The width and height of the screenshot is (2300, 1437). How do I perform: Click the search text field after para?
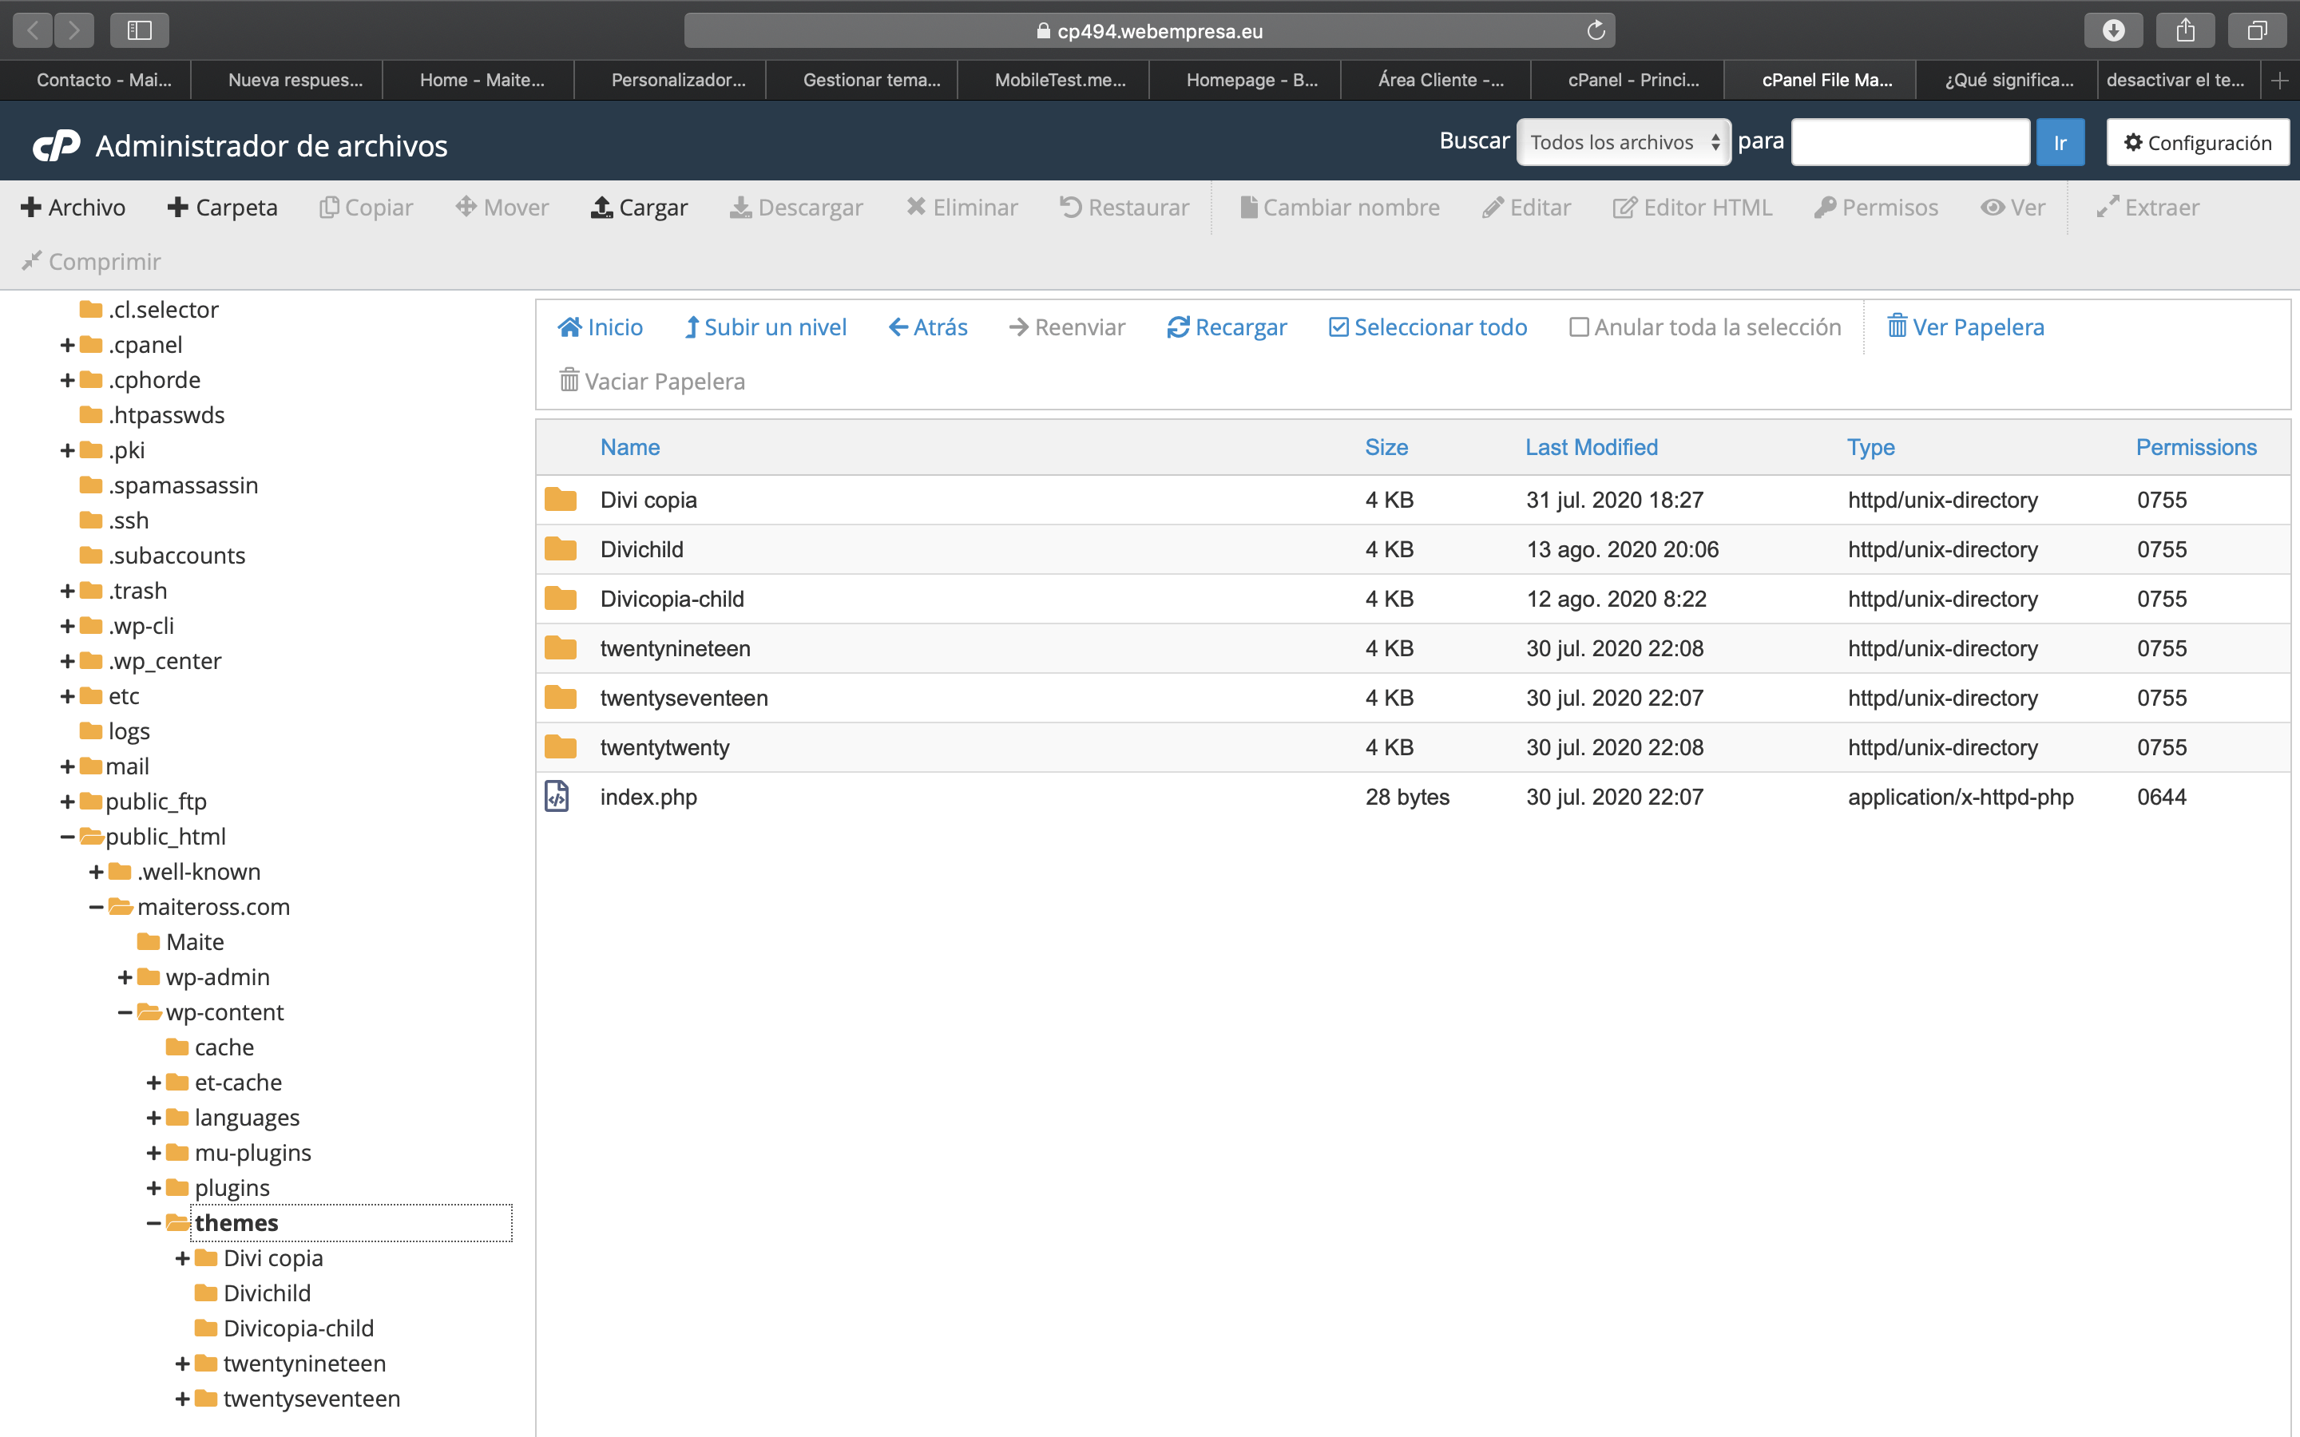coord(1910,141)
